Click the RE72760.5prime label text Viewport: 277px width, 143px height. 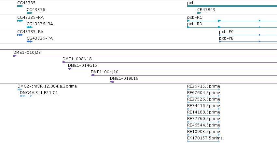pos(203,119)
